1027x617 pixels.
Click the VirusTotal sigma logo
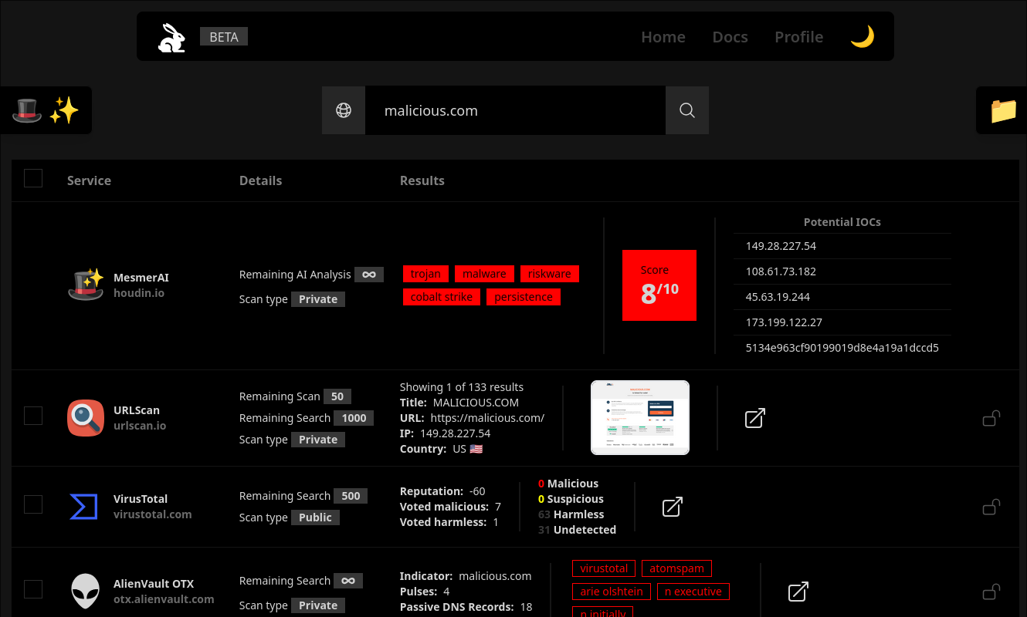tap(84, 507)
